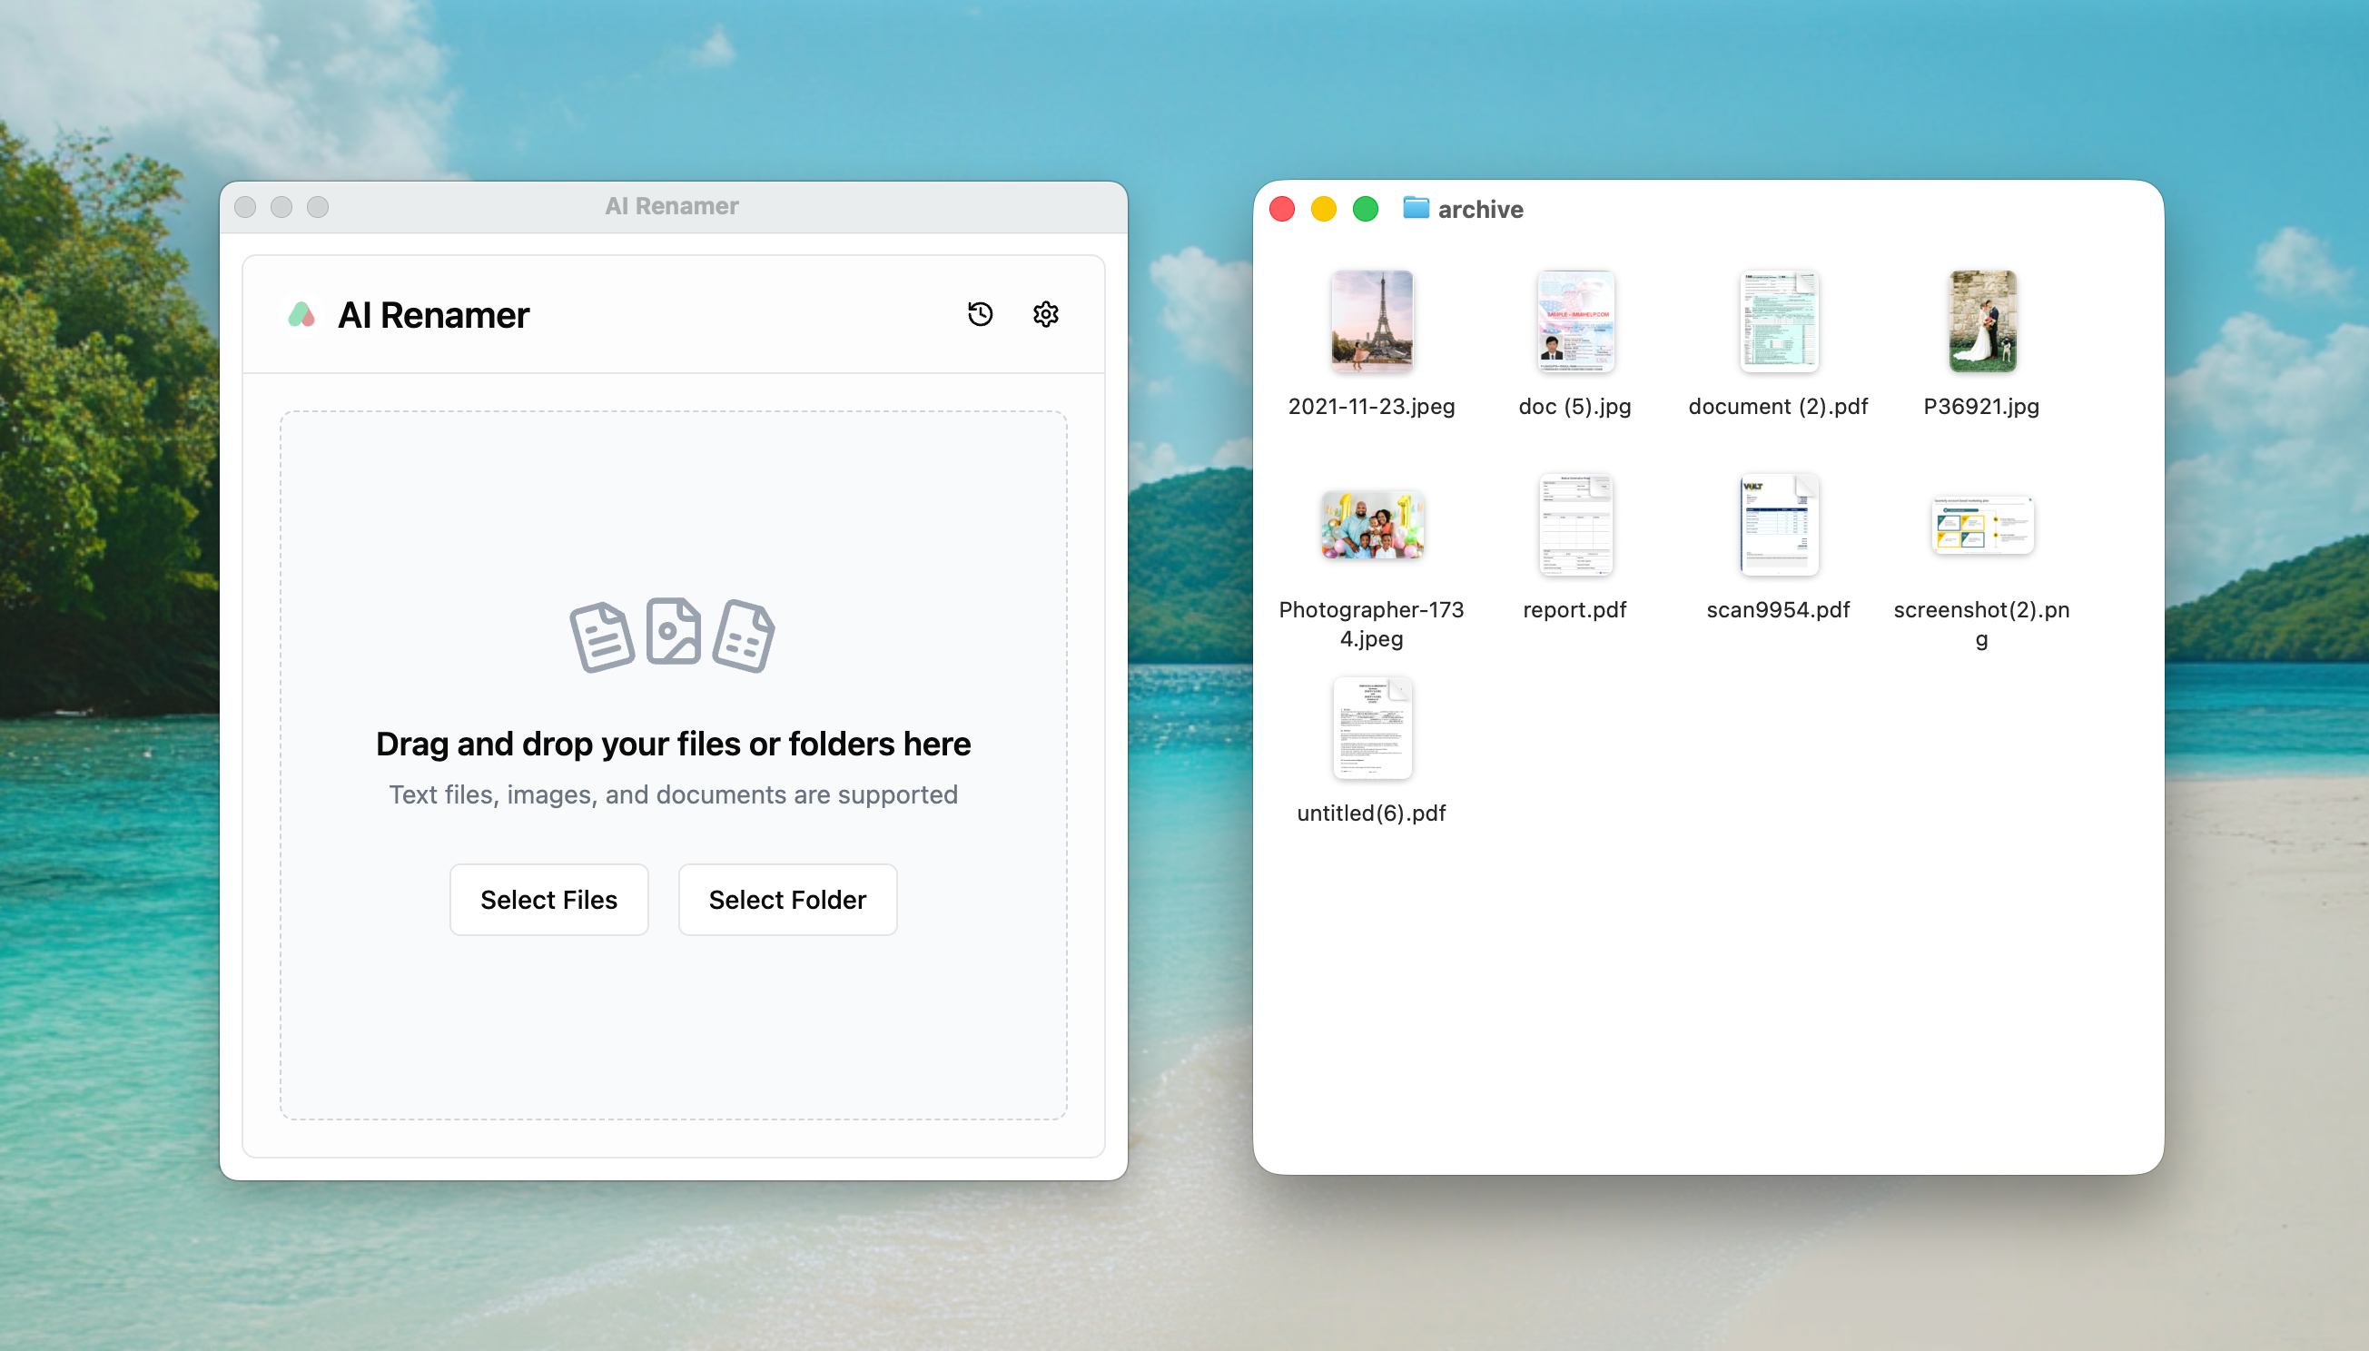Select the doc (5).jpg file
Image resolution: width=2369 pixels, height=1351 pixels.
pyautogui.click(x=1574, y=321)
